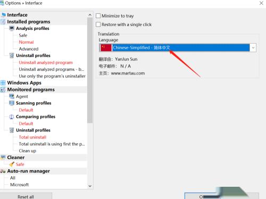Click the Windows Apps icon

pos(3,83)
